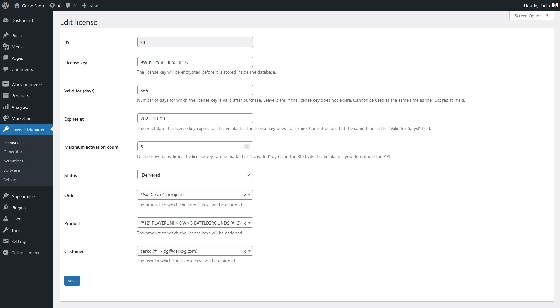Remove the selected Product with x
The height and width of the screenshot is (308, 560).
(x=245, y=223)
